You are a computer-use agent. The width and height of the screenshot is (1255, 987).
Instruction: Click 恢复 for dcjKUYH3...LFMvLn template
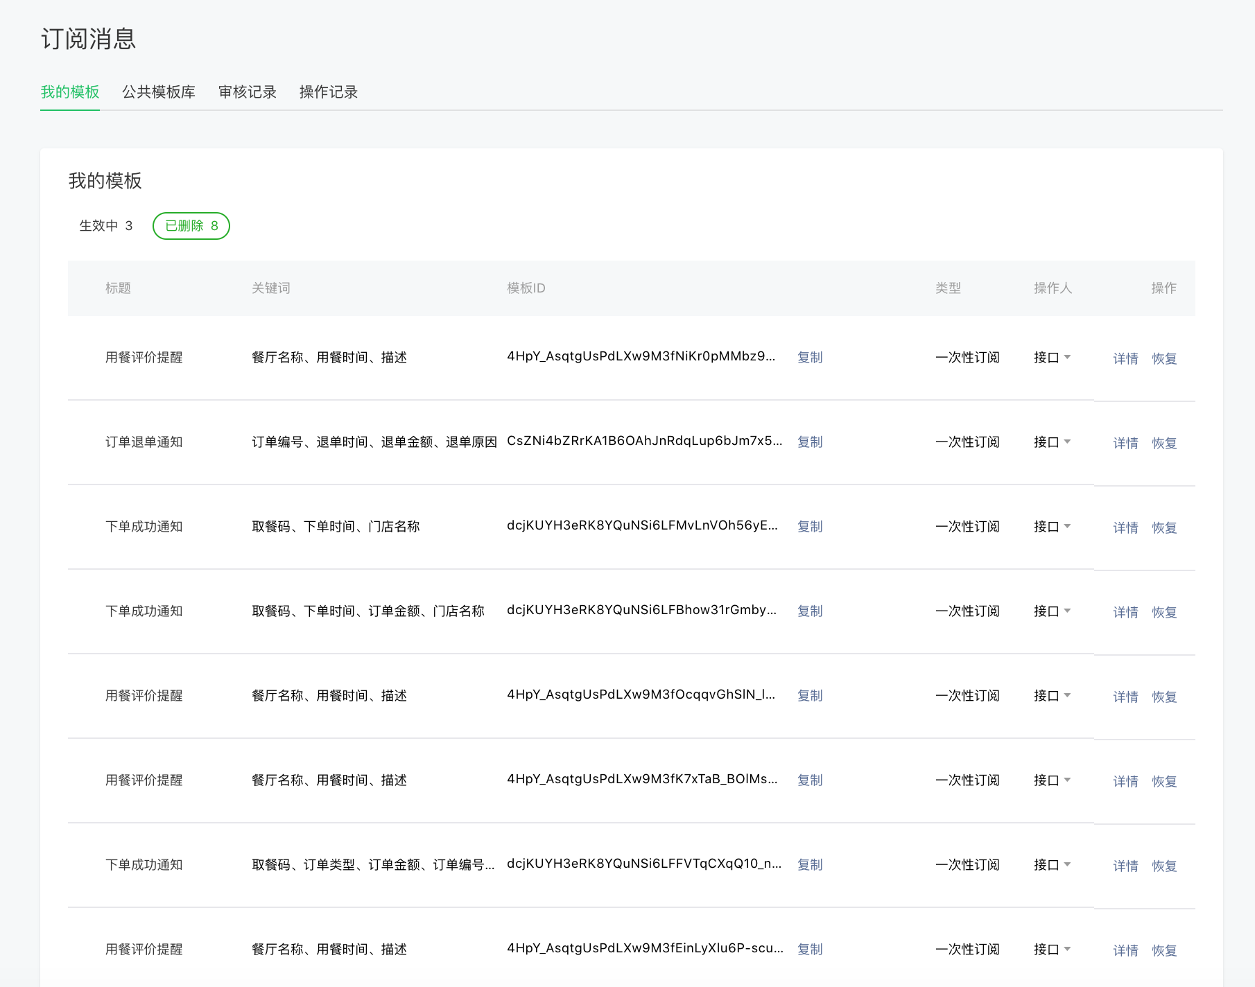pyautogui.click(x=1165, y=528)
